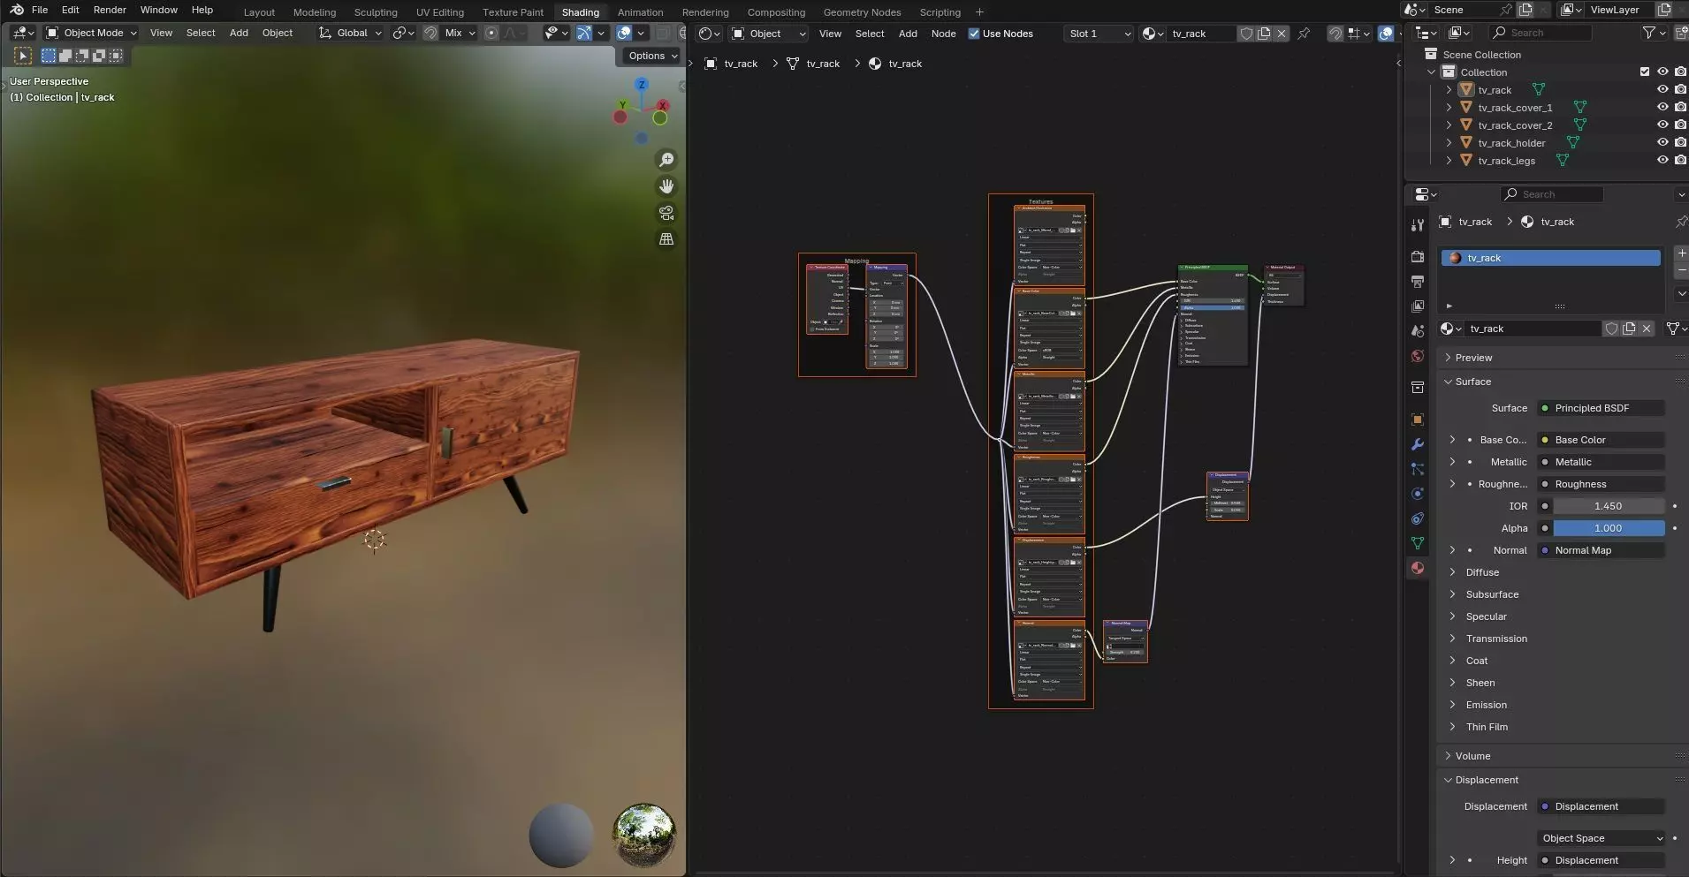Switch to the UV Editing workspace tab

tap(439, 12)
